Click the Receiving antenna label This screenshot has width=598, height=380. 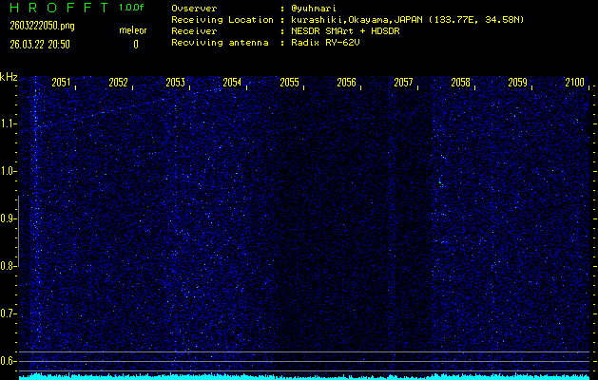tap(220, 43)
